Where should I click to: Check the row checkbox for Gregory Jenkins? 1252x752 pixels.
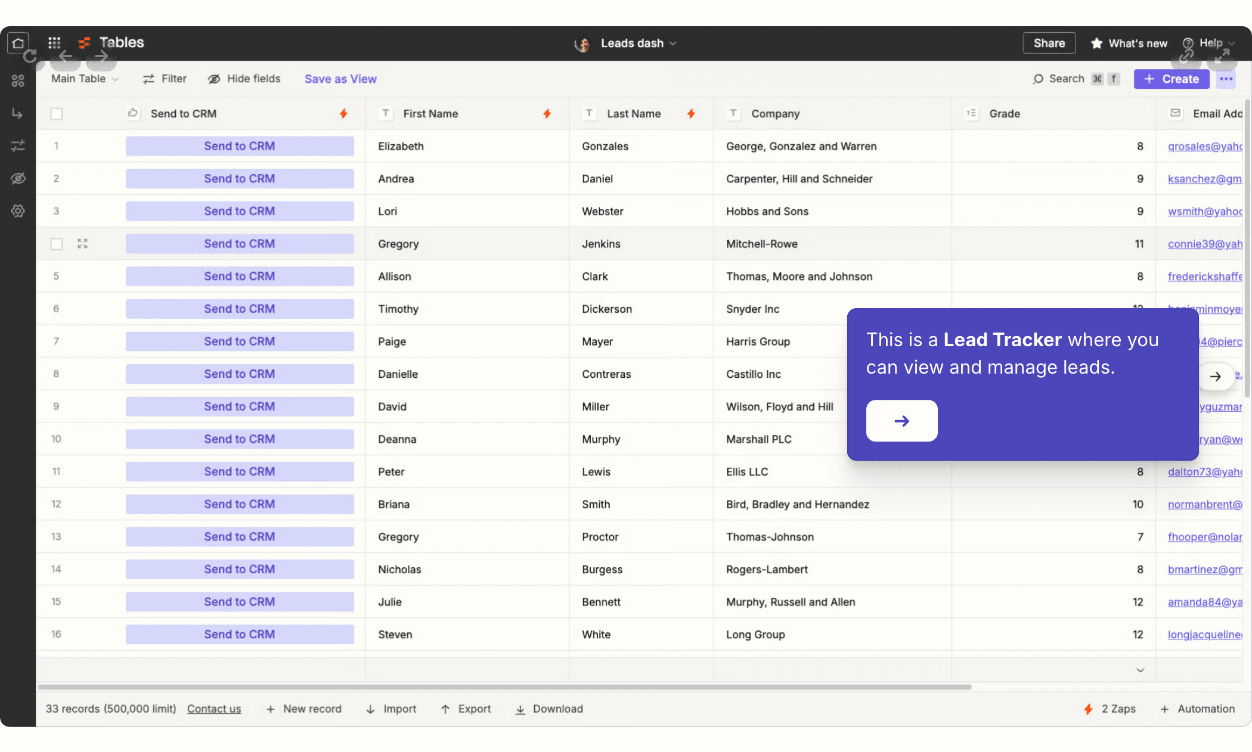pyautogui.click(x=57, y=244)
